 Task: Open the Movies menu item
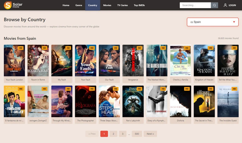107,5
